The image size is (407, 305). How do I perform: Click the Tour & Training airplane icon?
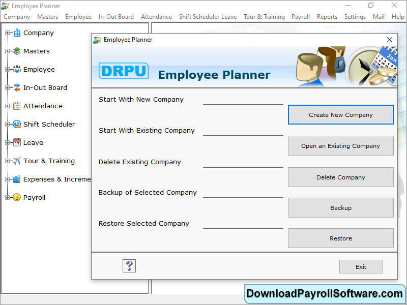pyautogui.click(x=17, y=161)
